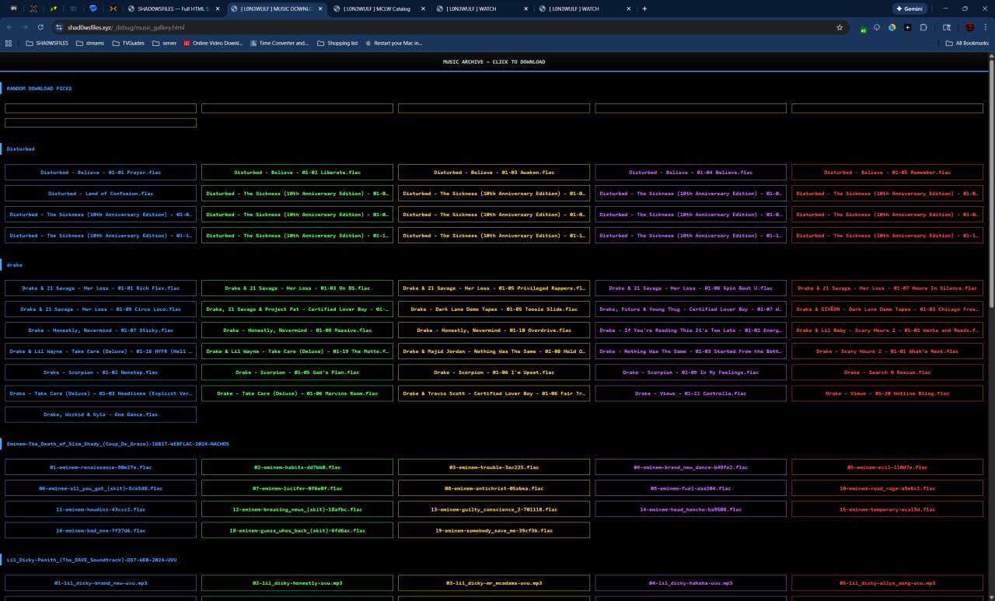Open the All Bookmarks folder
The image size is (995, 601).
point(967,44)
